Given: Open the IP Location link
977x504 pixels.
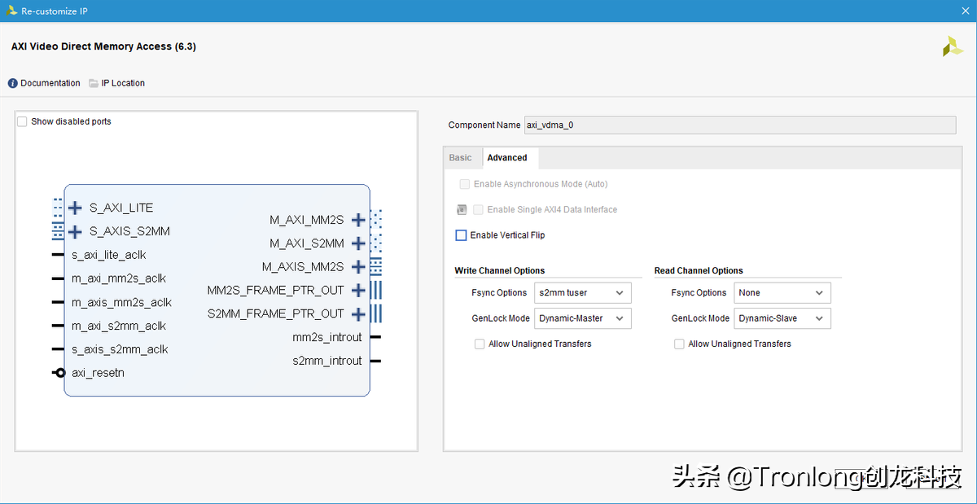Looking at the screenshot, I should tap(123, 82).
